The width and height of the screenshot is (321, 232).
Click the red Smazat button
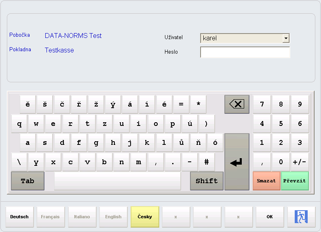266,181
